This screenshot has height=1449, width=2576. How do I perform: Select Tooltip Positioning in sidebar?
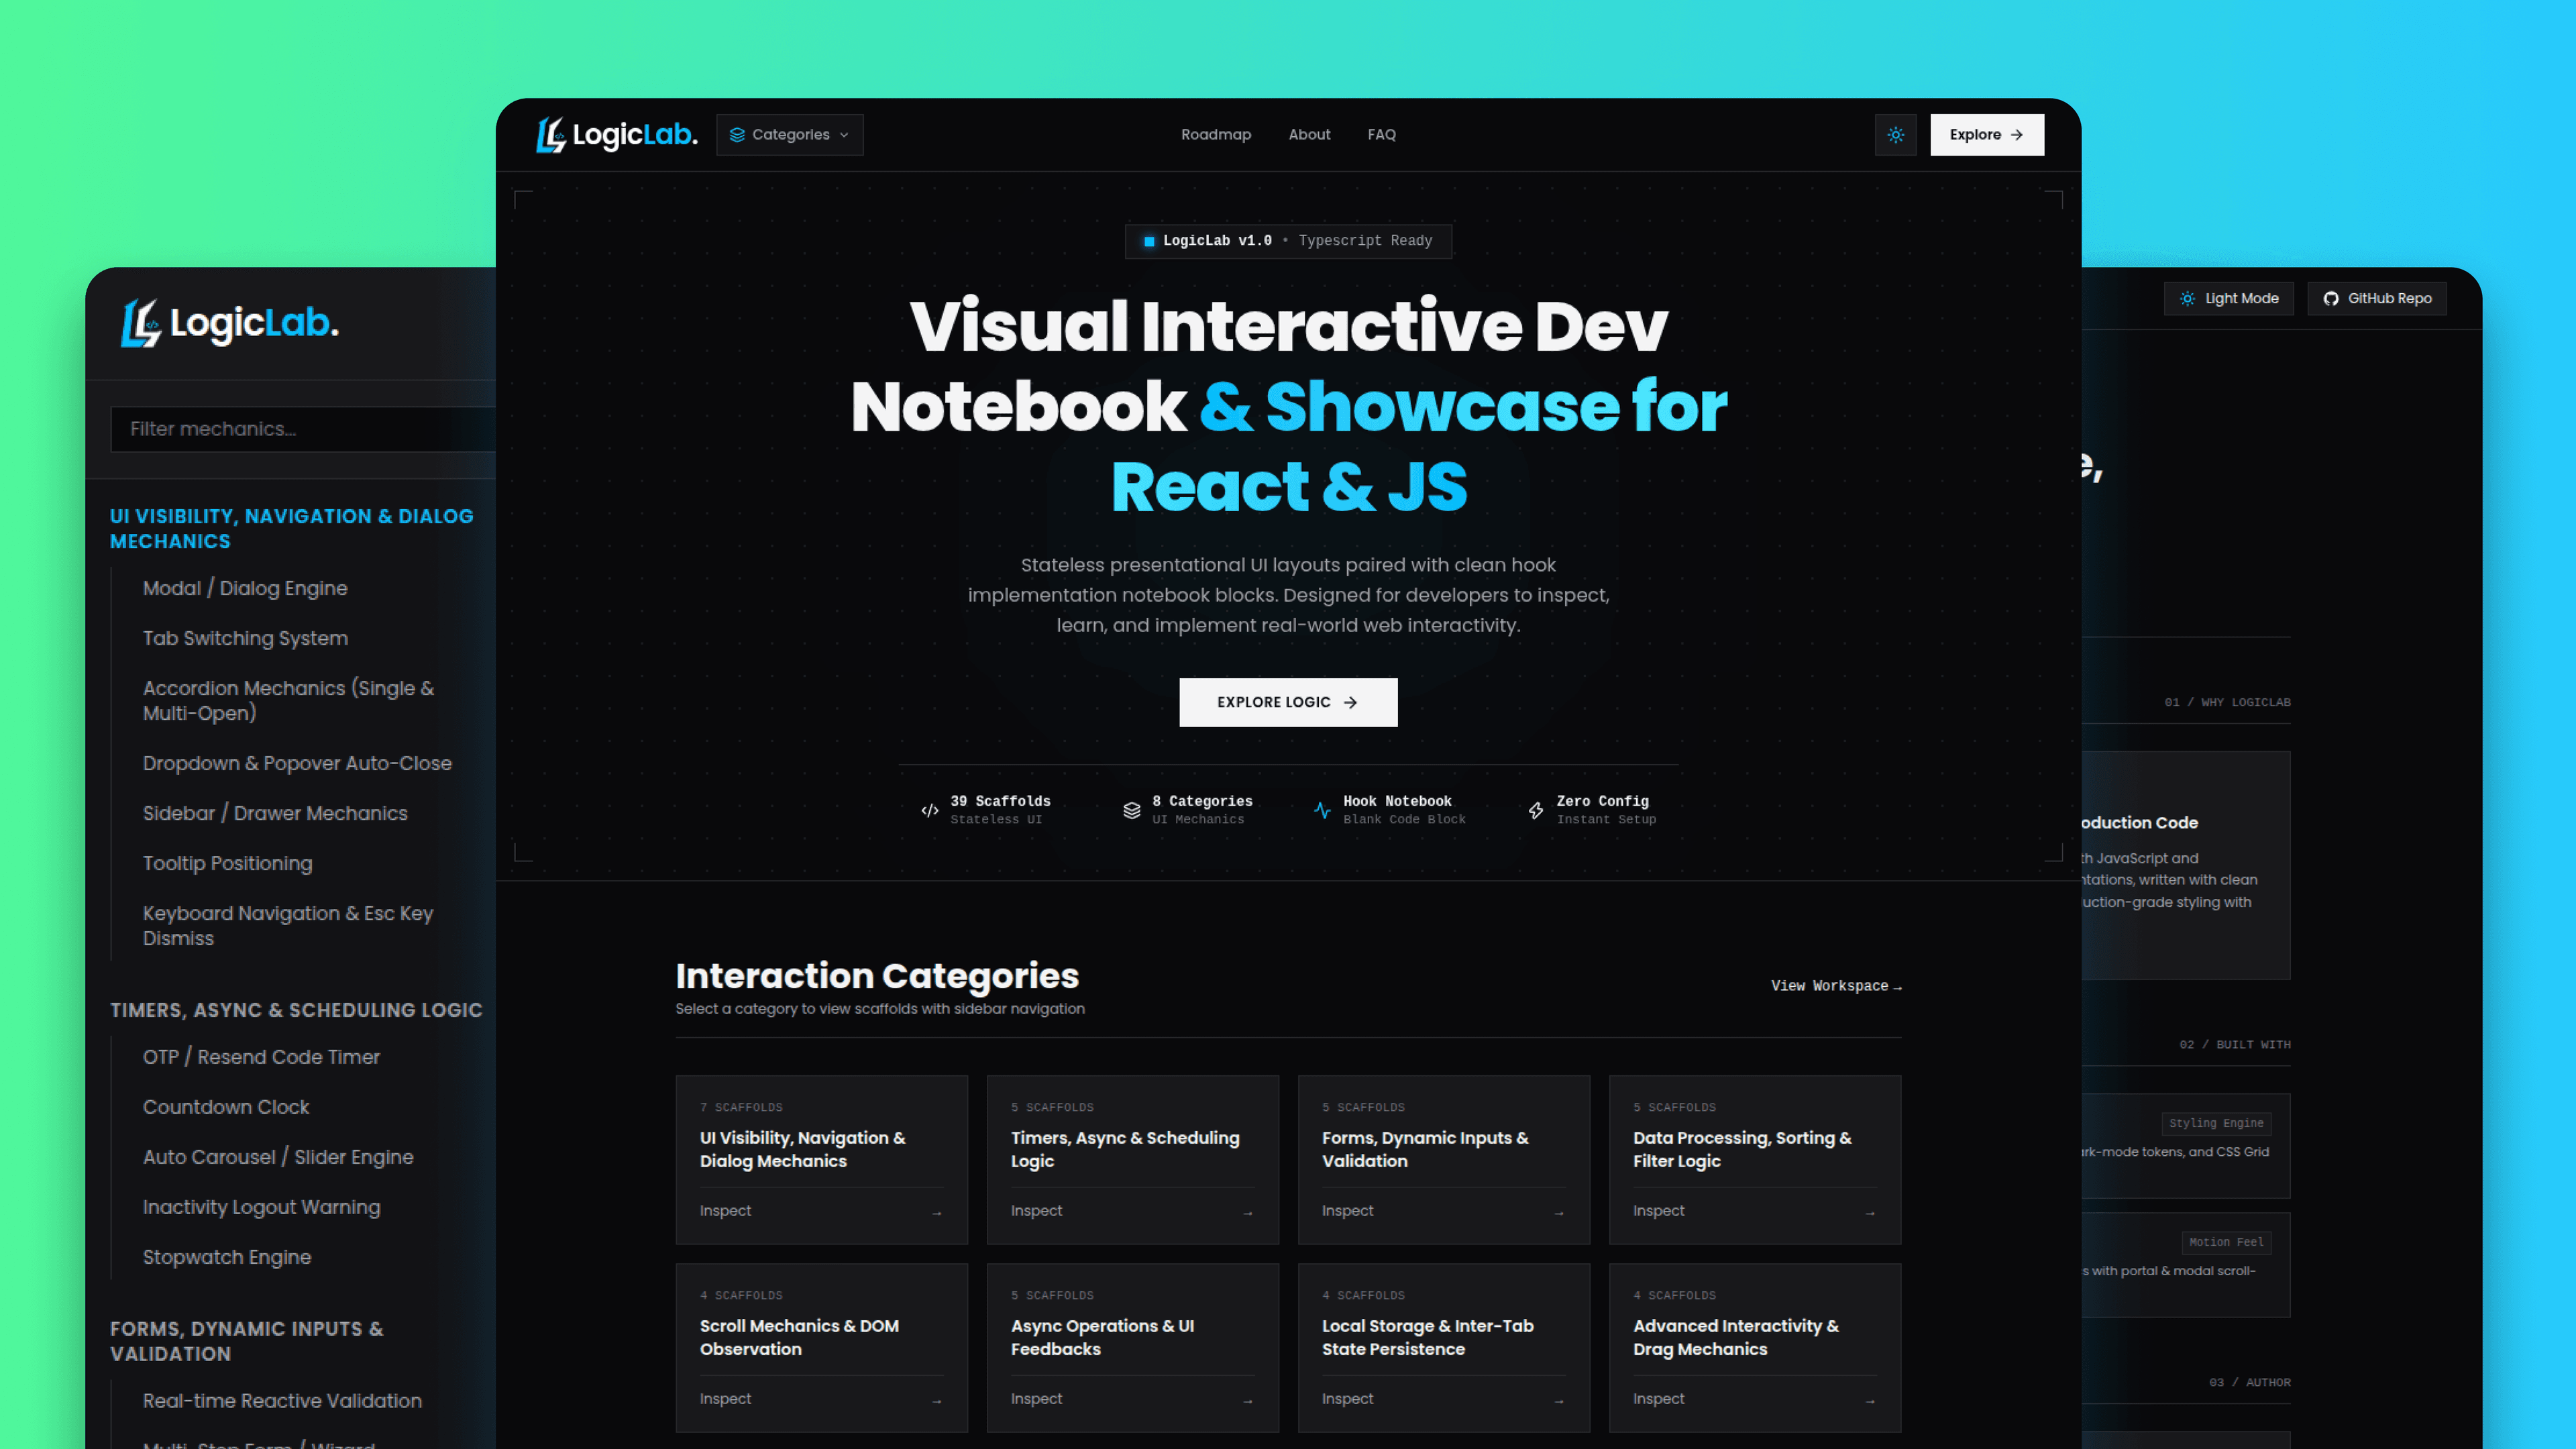click(227, 863)
